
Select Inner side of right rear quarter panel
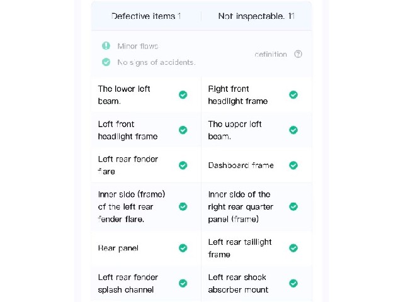click(256, 207)
